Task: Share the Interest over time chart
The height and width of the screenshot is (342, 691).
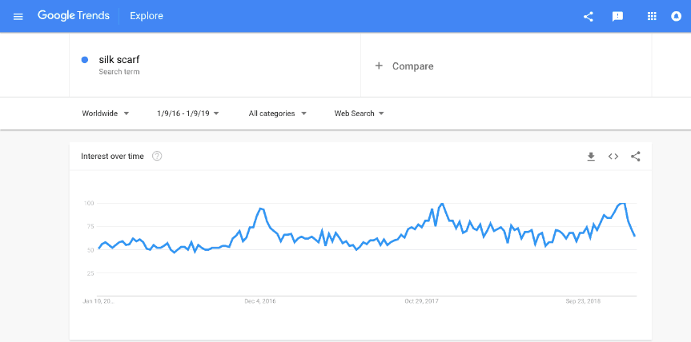Action: (x=635, y=156)
